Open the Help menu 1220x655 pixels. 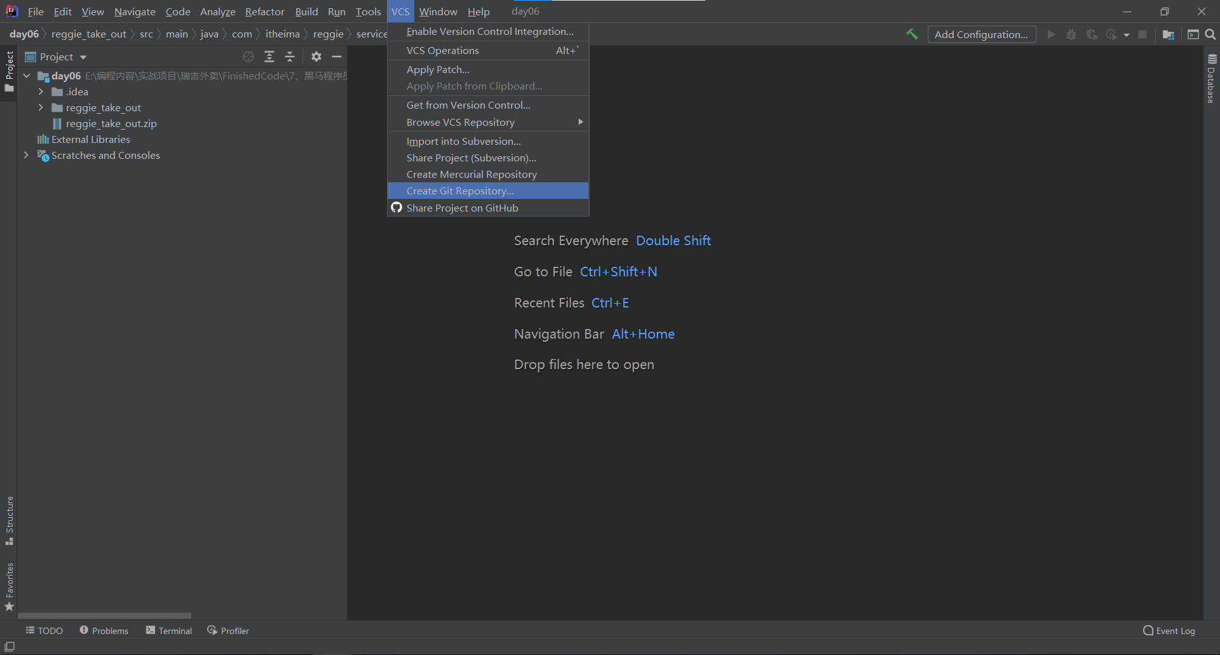478,11
